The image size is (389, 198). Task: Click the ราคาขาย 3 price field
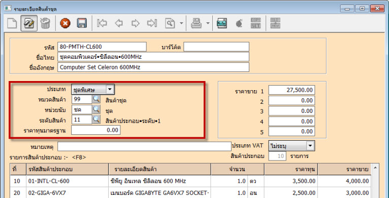click(x=291, y=111)
